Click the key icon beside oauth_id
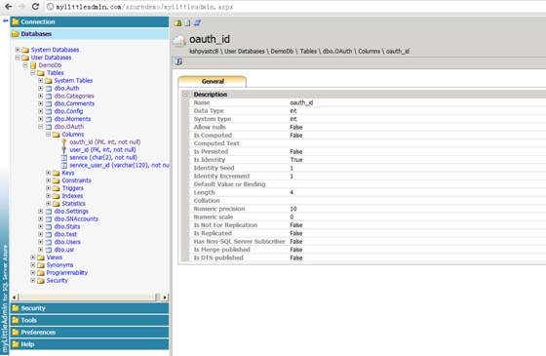Viewport: 546px width, 356px height. coord(63,142)
